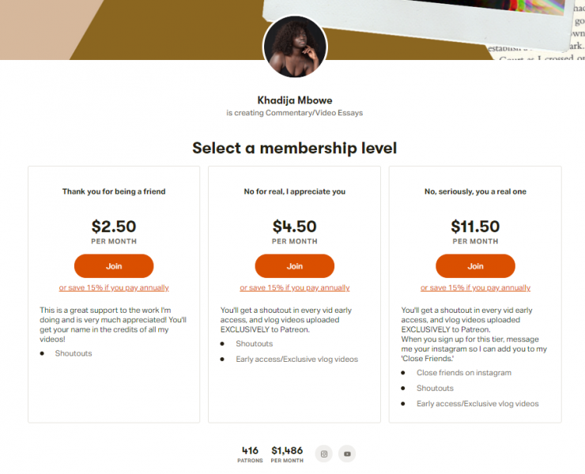Choose annual savings link under $4.50 tier
The height and width of the screenshot is (474, 585).
(x=294, y=288)
